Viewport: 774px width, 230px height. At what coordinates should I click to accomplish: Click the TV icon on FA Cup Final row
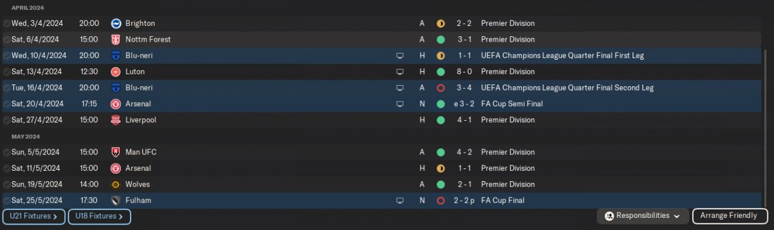pos(400,200)
